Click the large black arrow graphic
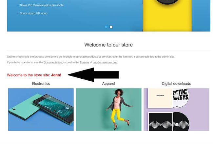 93,75
